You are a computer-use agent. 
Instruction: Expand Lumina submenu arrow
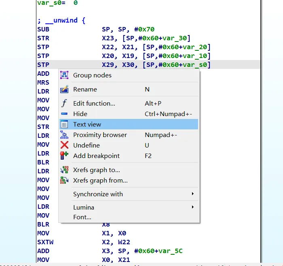193,207
